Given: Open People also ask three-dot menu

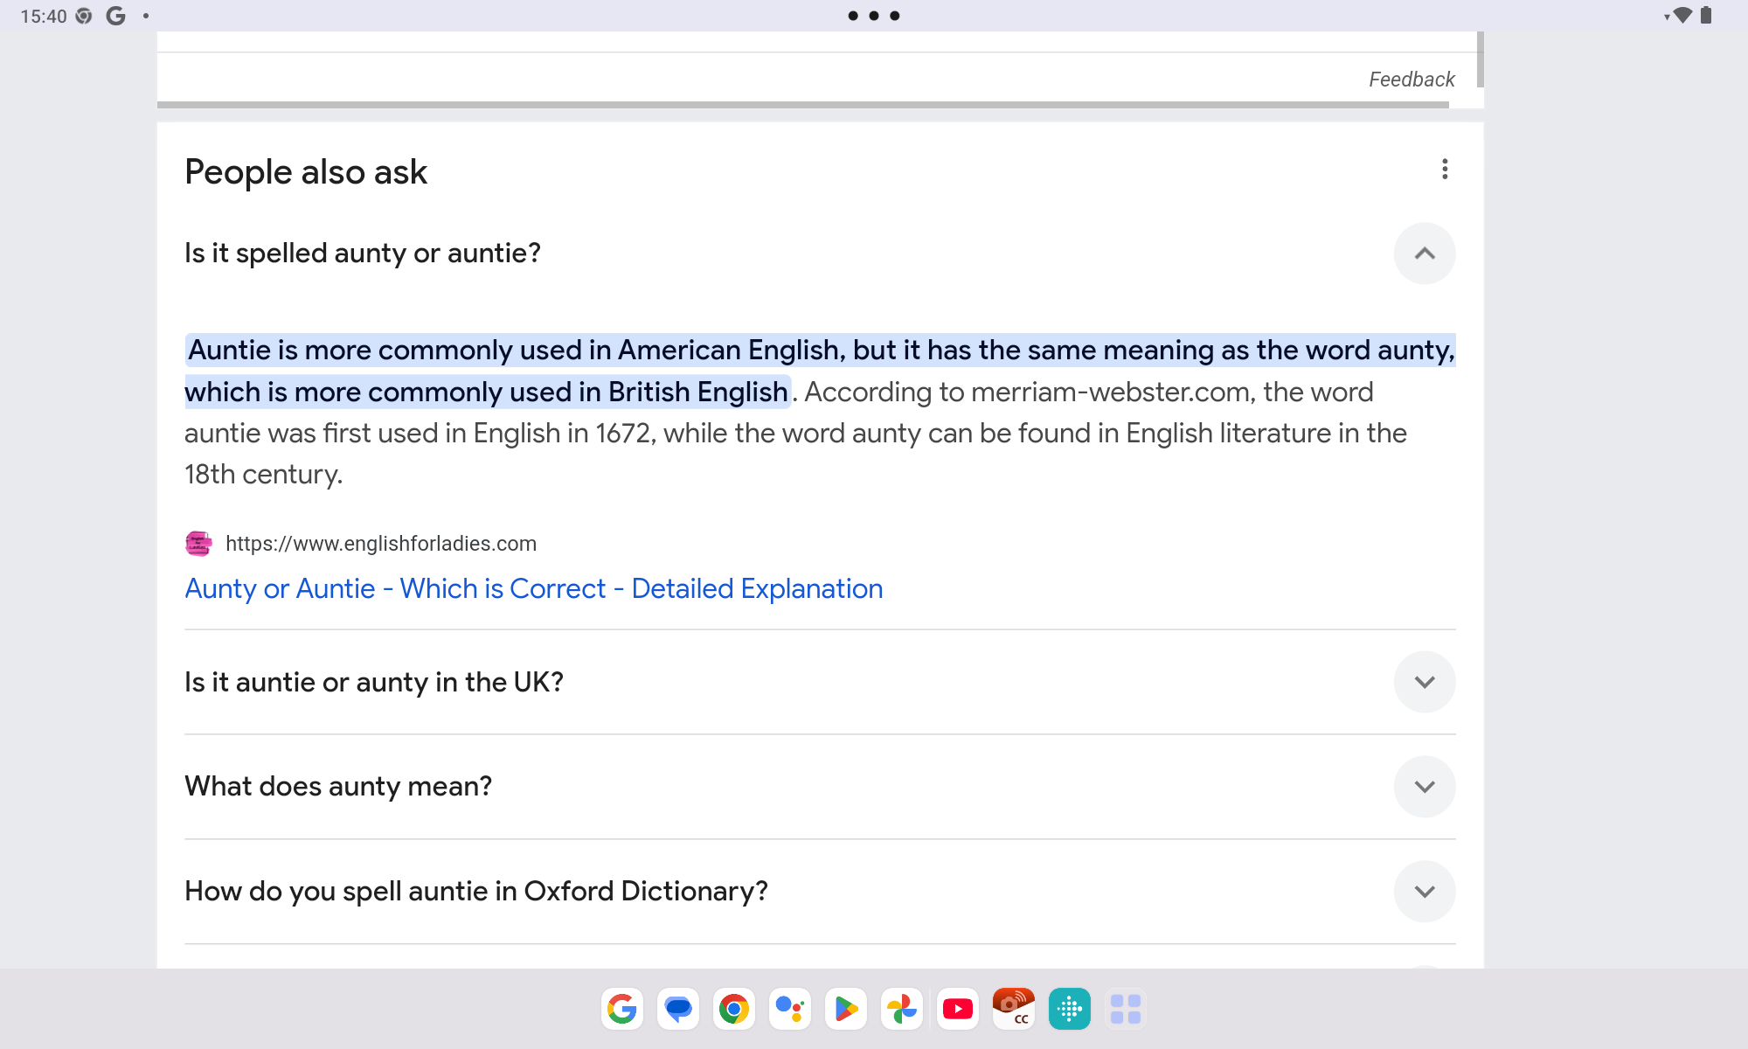Looking at the screenshot, I should tap(1445, 169).
